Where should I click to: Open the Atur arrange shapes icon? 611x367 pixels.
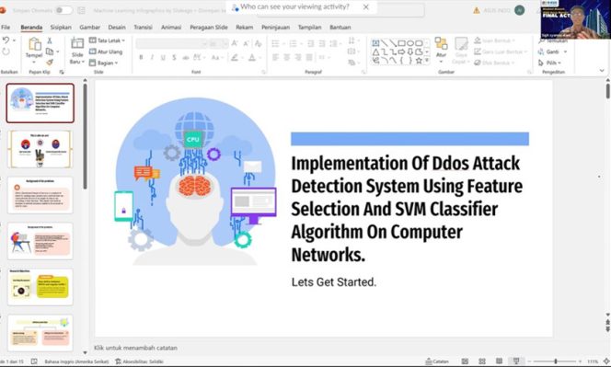point(441,43)
